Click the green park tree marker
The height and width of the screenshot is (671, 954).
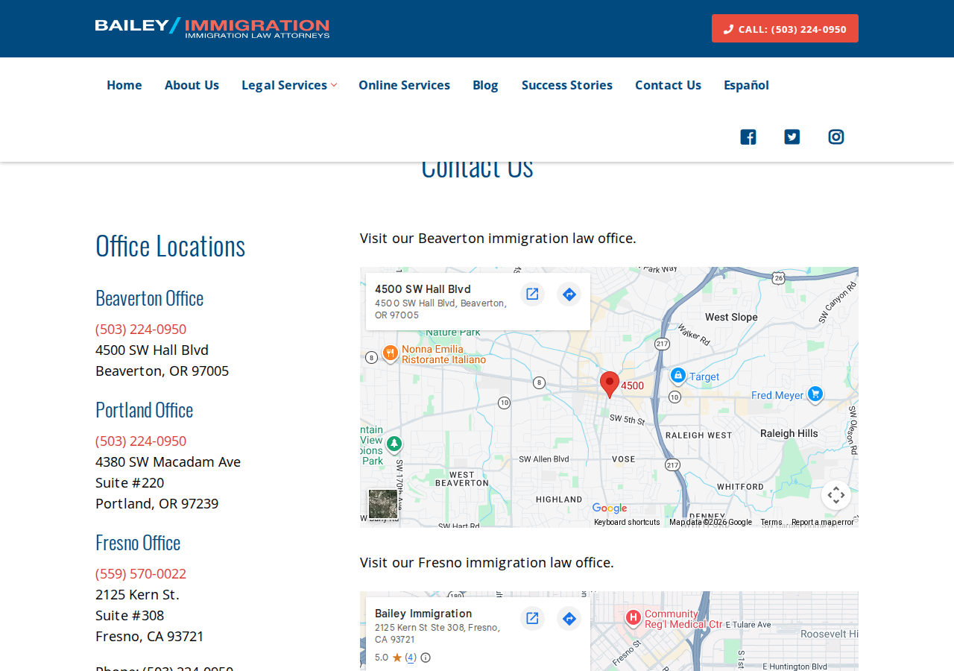click(394, 444)
